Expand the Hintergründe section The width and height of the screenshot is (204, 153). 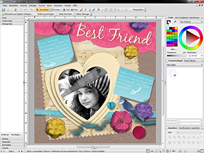12,24
